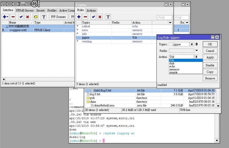Select echo in Action dropdown list
229x148 pixels.
pyautogui.click(x=186, y=66)
